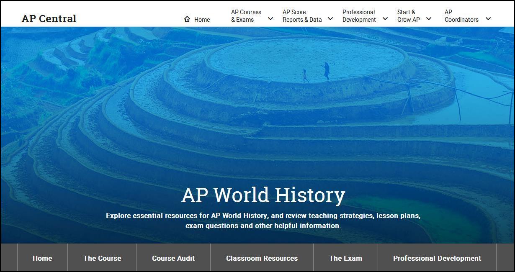Open AP Coordinators menu
The width and height of the screenshot is (515, 272).
click(461, 16)
